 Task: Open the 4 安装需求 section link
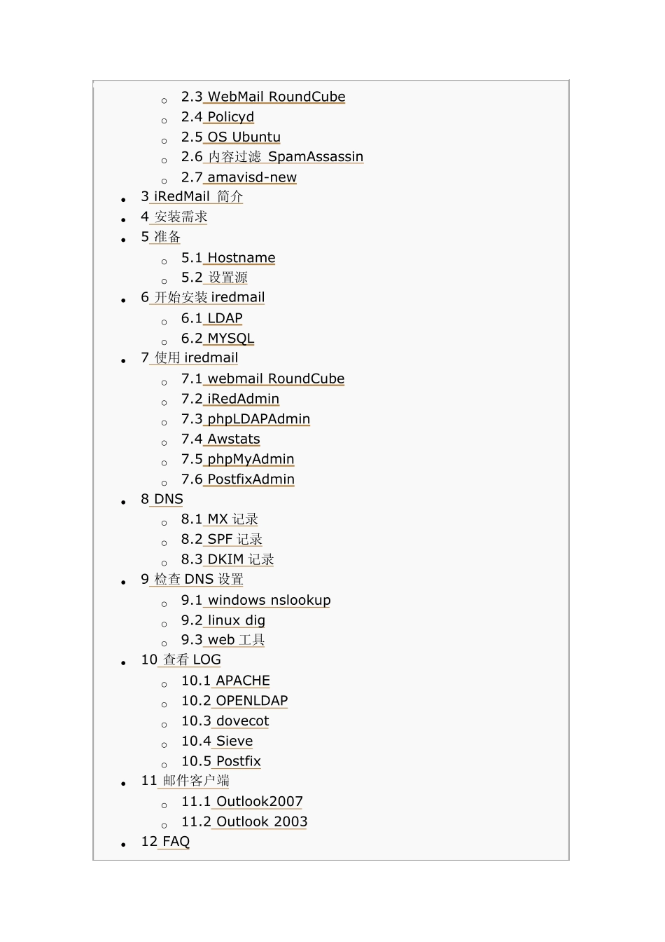(x=174, y=217)
